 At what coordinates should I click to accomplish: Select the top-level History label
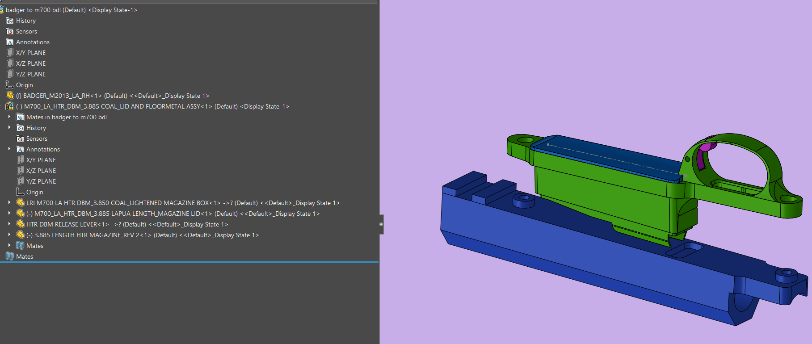tap(26, 21)
